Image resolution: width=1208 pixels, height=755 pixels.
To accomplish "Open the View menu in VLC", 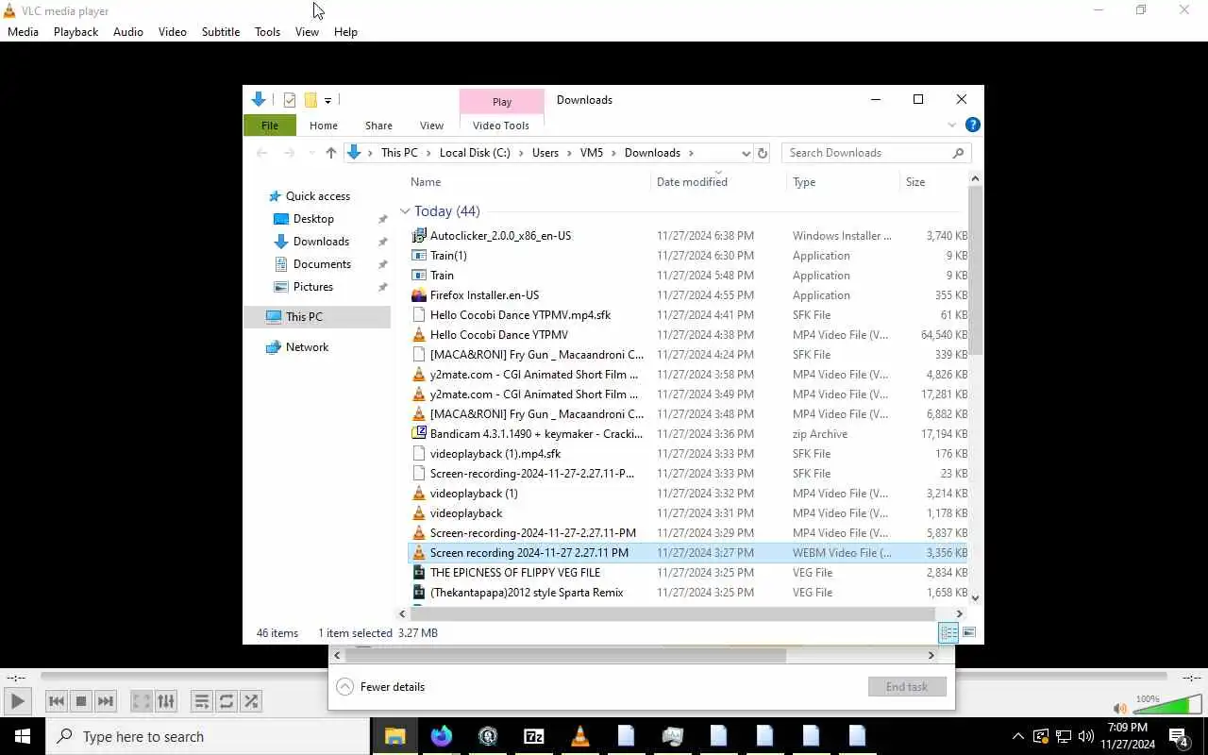I will (x=307, y=31).
